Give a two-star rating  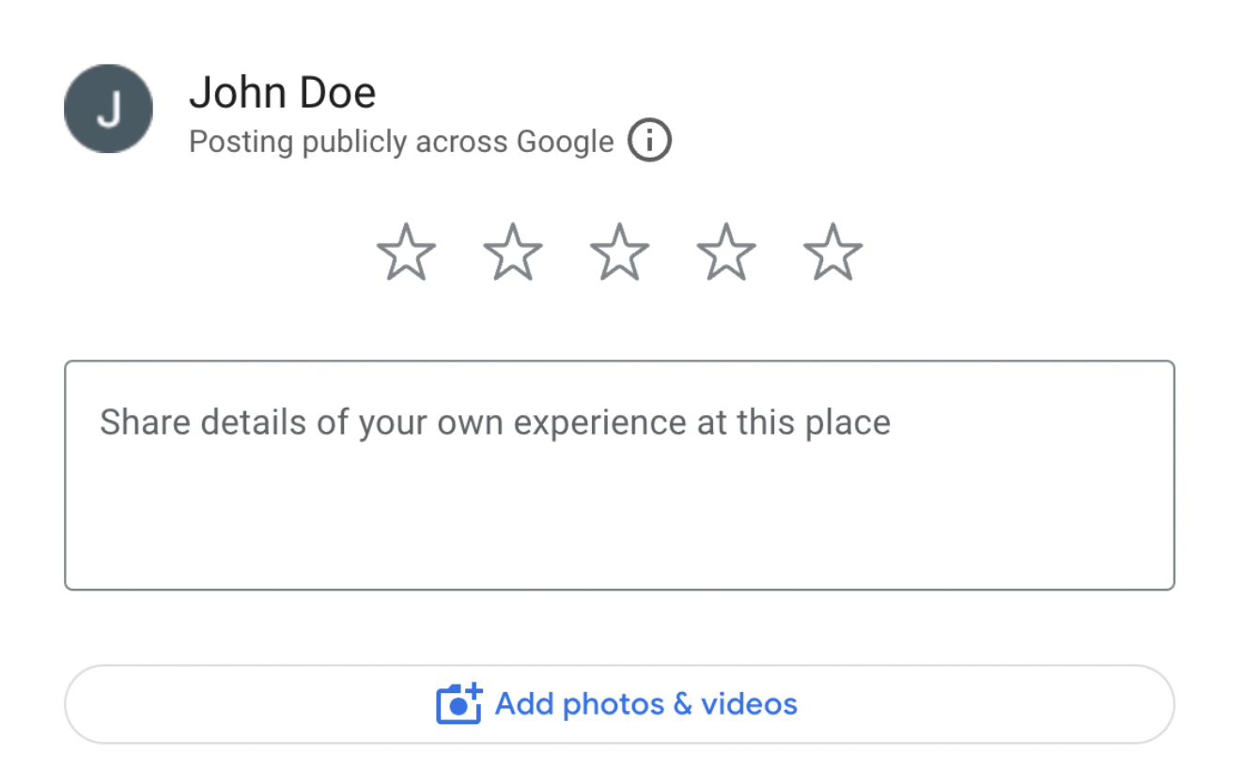coord(513,252)
